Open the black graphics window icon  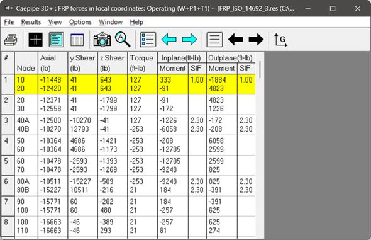[35, 40]
